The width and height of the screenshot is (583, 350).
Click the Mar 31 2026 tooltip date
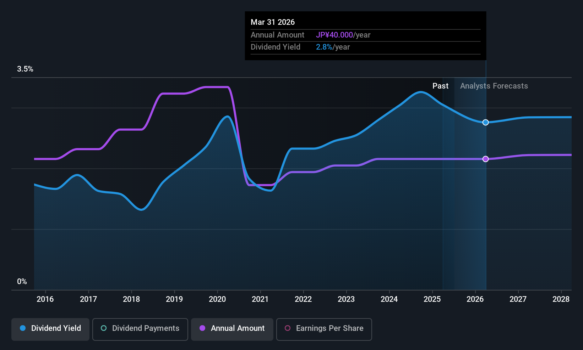[273, 22]
